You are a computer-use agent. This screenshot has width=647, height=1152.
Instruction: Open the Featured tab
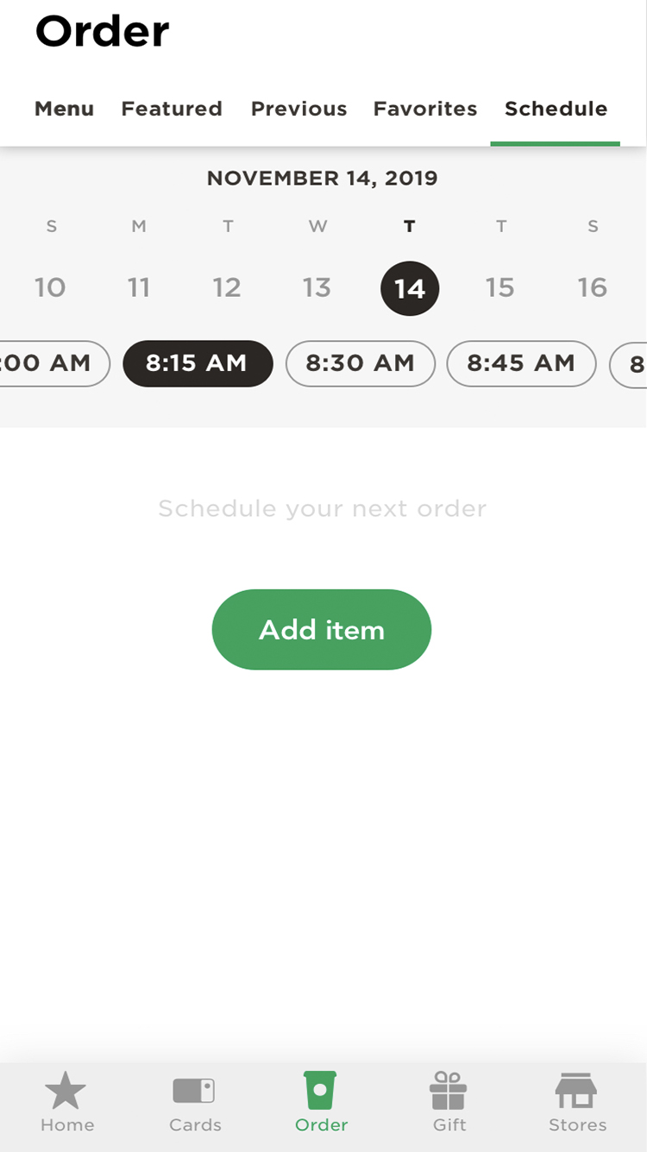coord(172,109)
